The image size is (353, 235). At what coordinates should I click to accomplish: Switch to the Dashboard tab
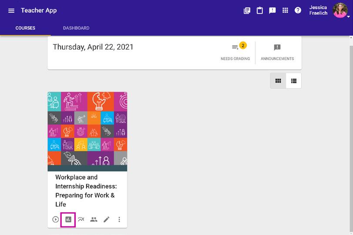click(x=76, y=28)
